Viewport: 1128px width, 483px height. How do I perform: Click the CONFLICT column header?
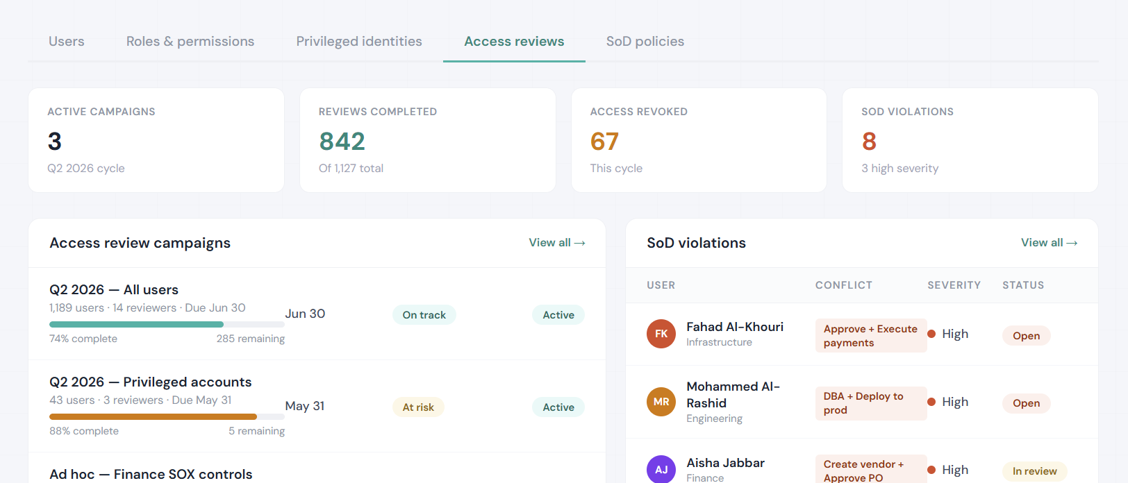tap(844, 285)
